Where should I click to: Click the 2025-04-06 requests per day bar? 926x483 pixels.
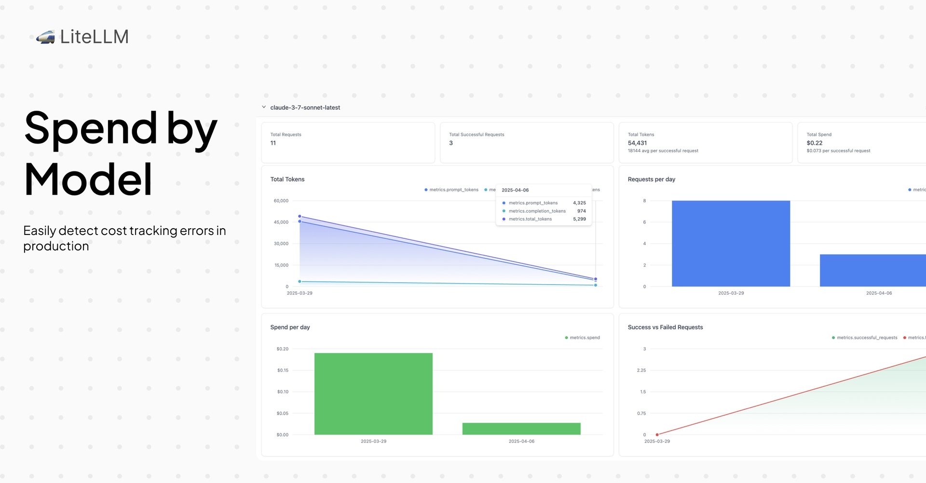coord(873,270)
